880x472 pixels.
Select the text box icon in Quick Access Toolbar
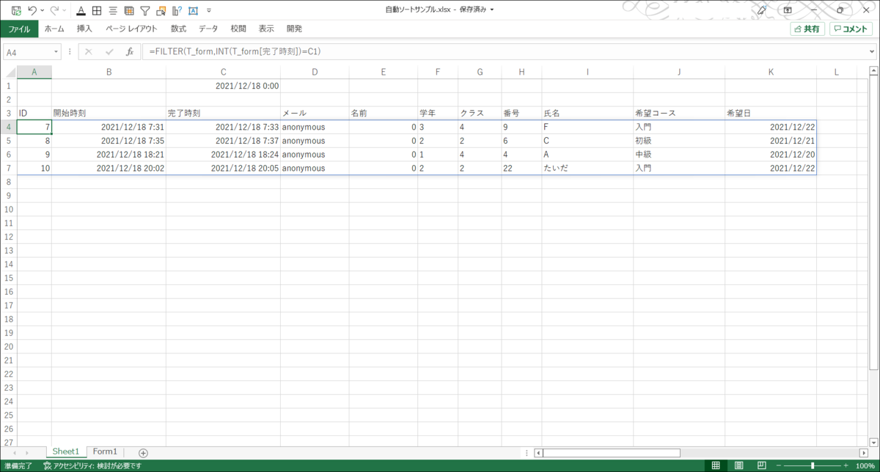pos(192,10)
